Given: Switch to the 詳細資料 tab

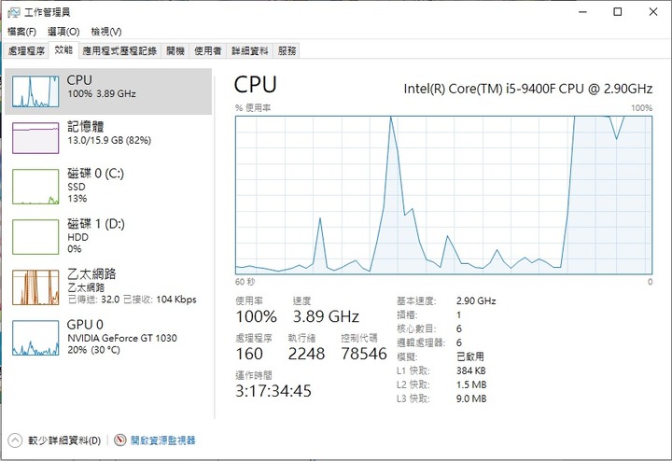Looking at the screenshot, I should point(250,51).
